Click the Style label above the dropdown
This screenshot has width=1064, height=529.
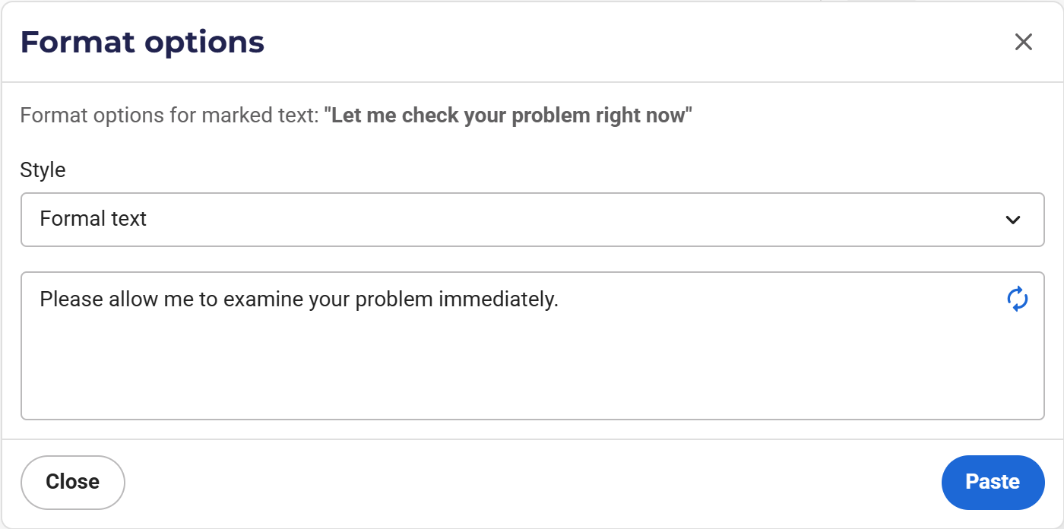43,169
